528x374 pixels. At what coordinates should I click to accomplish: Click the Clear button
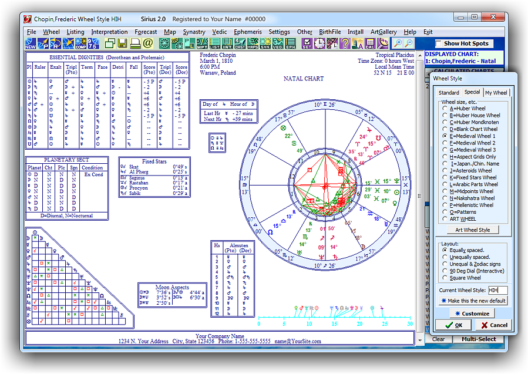coord(438,339)
